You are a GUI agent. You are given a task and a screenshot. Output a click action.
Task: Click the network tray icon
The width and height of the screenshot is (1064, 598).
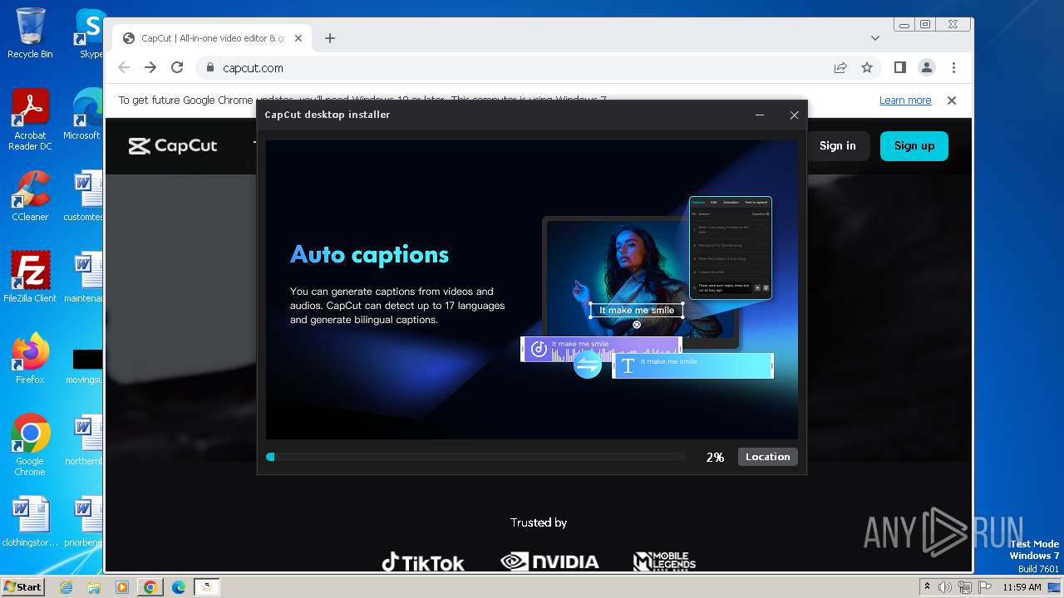(x=965, y=587)
